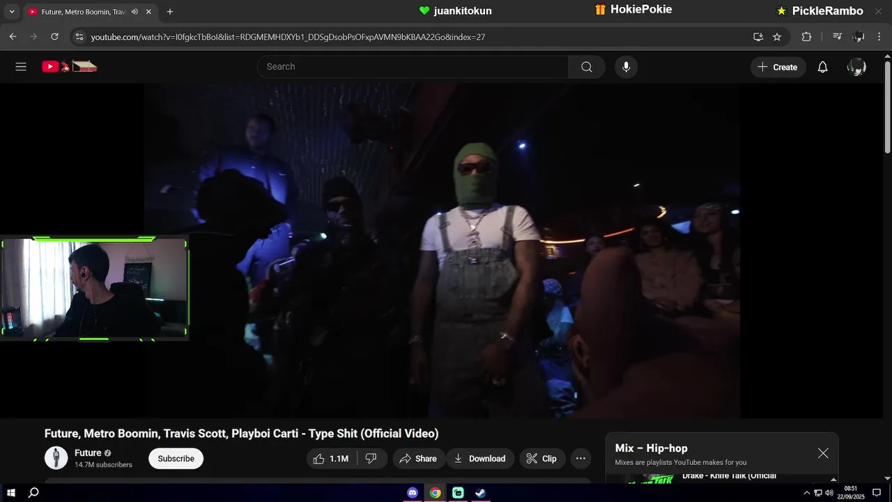Viewport: 892px width, 502px height.
Task: Open Windows notification center
Action: click(877, 493)
